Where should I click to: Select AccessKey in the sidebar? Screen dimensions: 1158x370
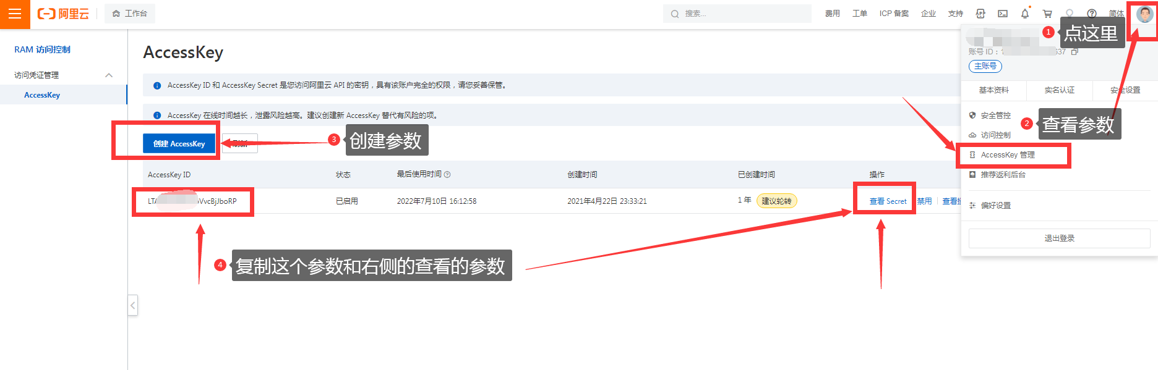coord(42,95)
